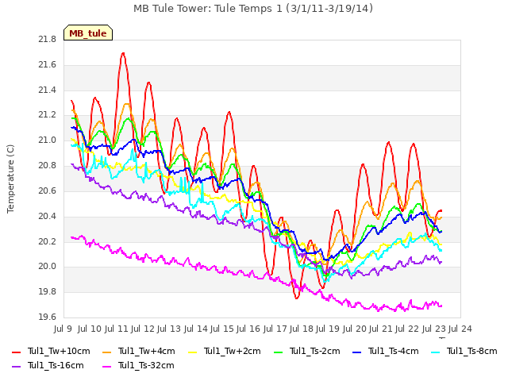Click the 21.8 y-axis tick label

pos(48,40)
